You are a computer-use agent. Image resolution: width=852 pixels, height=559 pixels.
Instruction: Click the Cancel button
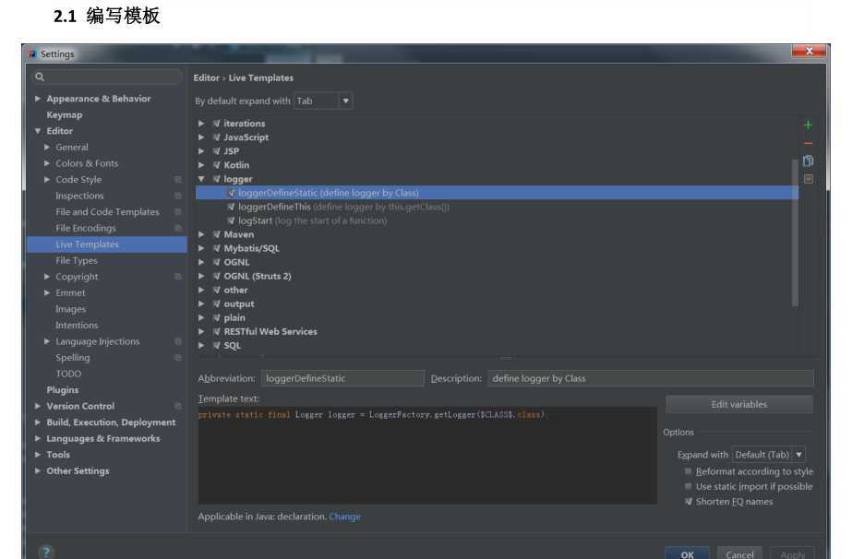739,553
